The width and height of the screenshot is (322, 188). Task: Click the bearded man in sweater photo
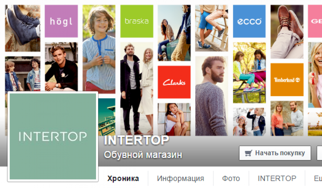click(x=212, y=96)
